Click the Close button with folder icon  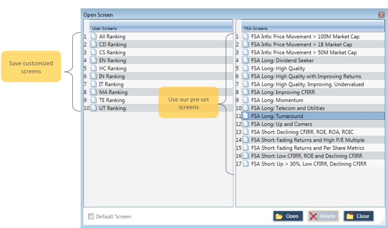click(359, 216)
